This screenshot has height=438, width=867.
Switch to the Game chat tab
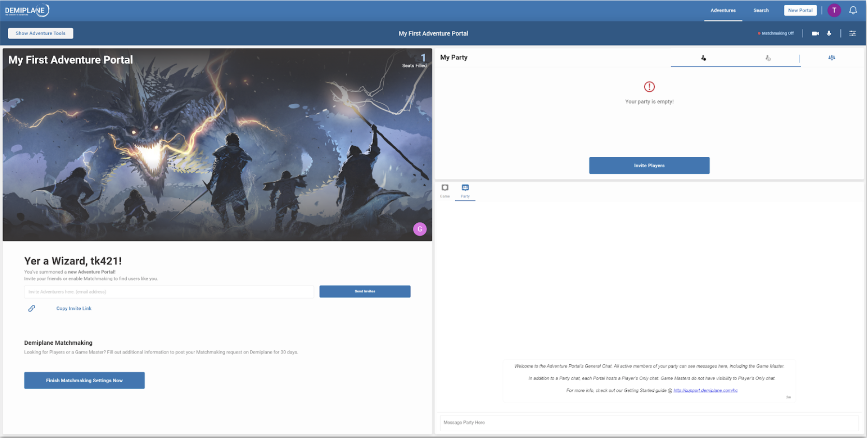pos(445,191)
